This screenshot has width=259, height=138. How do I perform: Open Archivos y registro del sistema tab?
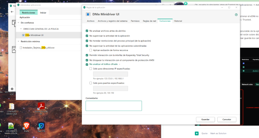(x=112, y=21)
